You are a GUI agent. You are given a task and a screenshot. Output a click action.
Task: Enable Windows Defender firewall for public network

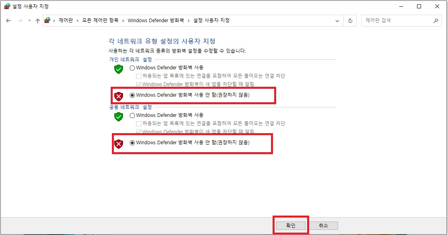pos(132,115)
